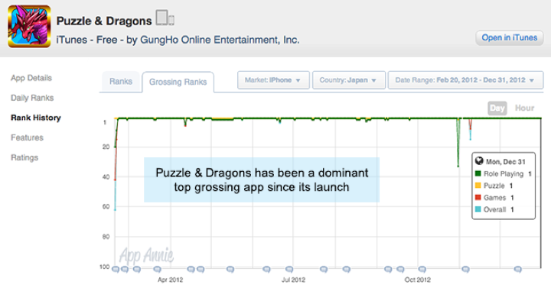Click the Puzzle & Dragons app icon
Viewport: 551px width, 291px height.
[29, 26]
